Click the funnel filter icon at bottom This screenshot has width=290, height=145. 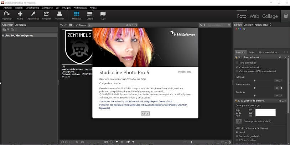click(x=133, y=142)
